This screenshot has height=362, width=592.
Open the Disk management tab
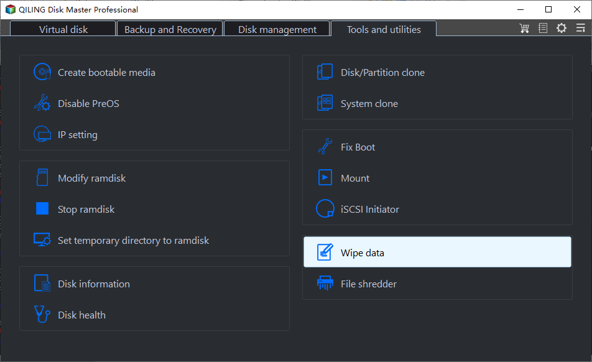click(277, 29)
